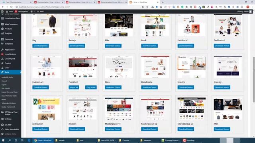Click Download Demos under Interior
The image size is (255, 143).
pyautogui.click(x=186, y=87)
